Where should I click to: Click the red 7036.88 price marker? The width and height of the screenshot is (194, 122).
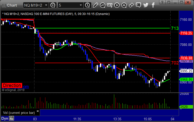(x=186, y=58)
